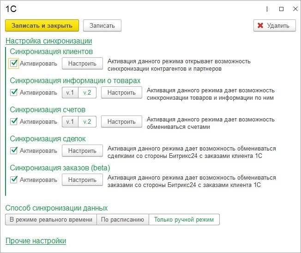This screenshot has width=301, height=253.
Task: Open Настроить for Синхронизация заказов (beta)
Action: 82,180
